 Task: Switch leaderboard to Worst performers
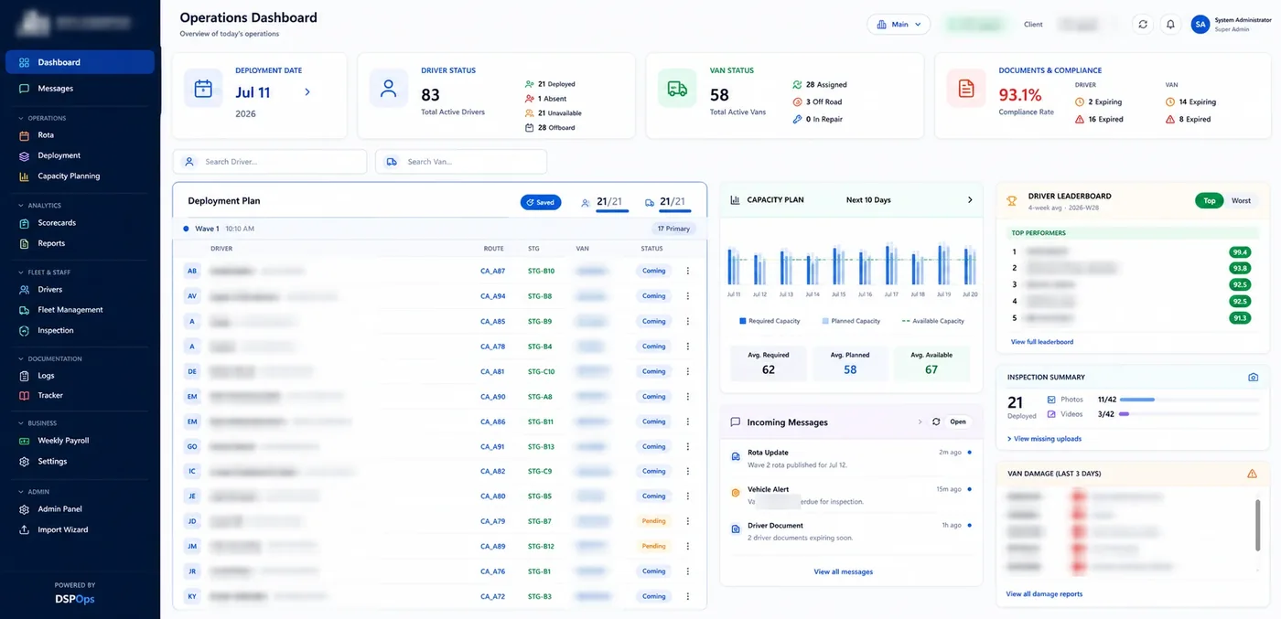(x=1241, y=200)
